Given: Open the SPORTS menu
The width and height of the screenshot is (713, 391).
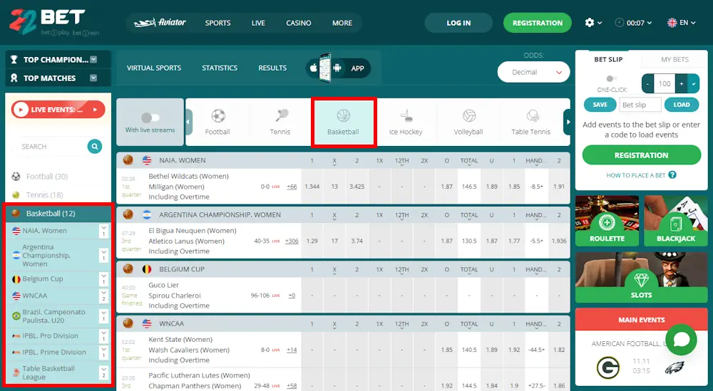Looking at the screenshot, I should tap(217, 23).
